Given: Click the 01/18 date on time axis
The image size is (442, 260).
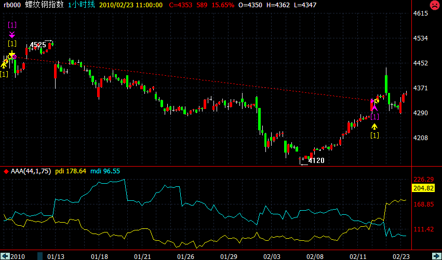Looking at the screenshot, I should [x=99, y=256].
